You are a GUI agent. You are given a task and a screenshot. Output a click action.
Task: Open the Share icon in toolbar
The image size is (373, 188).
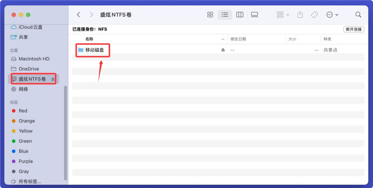click(300, 14)
